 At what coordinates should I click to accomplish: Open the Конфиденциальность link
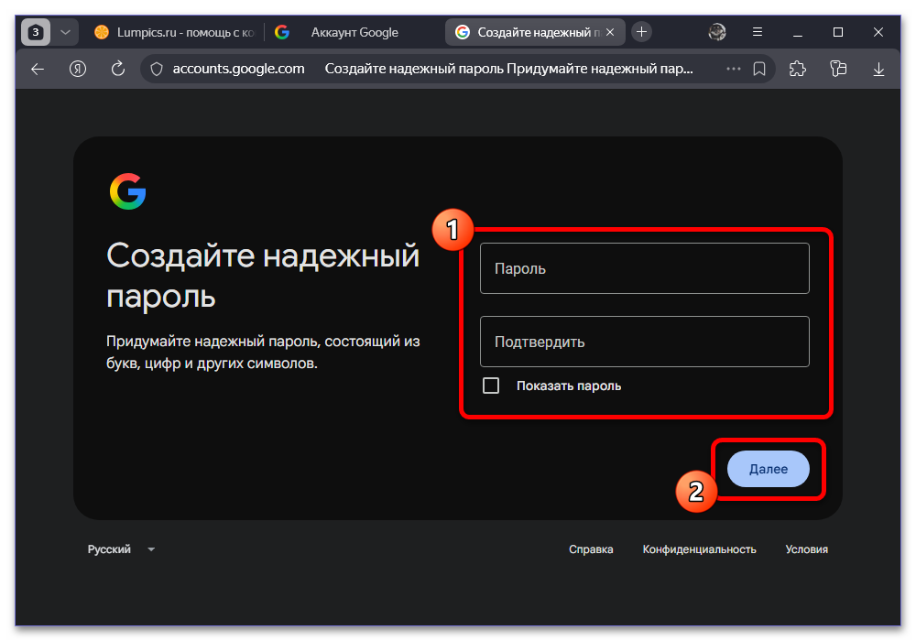699,549
